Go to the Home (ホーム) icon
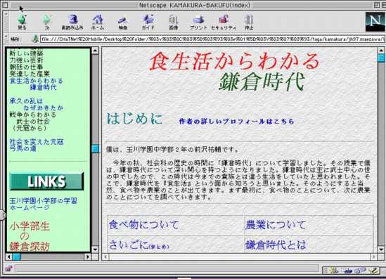 tap(98, 22)
